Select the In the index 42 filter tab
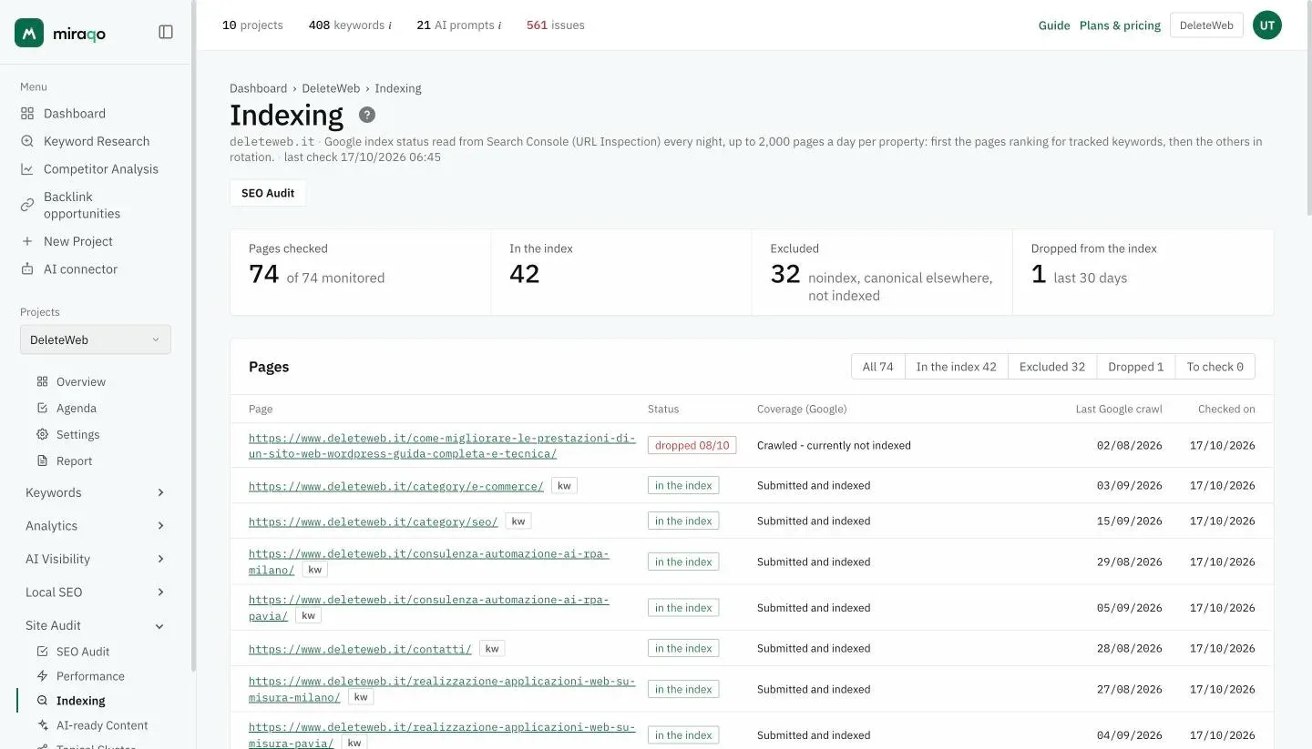Screen dimensions: 1312x749 pyautogui.click(x=956, y=367)
